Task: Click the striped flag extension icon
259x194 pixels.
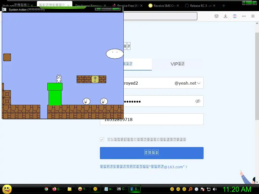Action: coord(234,16)
